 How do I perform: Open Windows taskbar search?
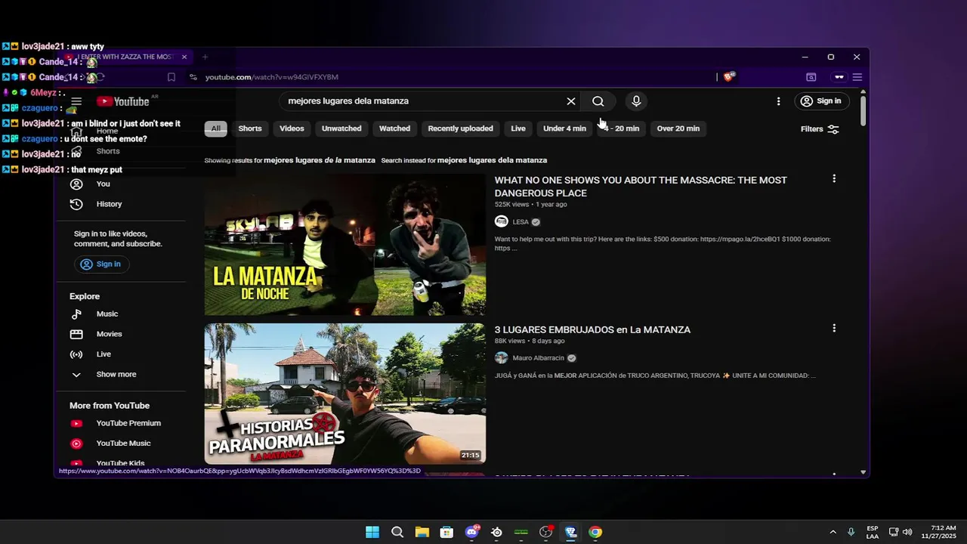tap(397, 532)
